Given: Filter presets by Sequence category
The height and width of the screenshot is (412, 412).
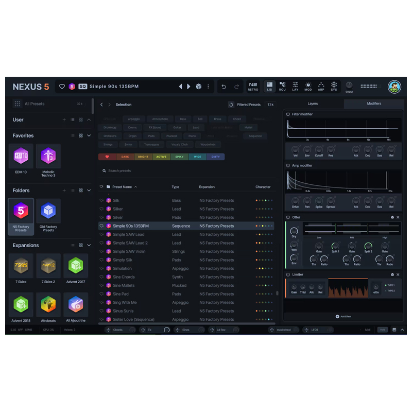Looking at the screenshot, I should [x=255, y=136].
